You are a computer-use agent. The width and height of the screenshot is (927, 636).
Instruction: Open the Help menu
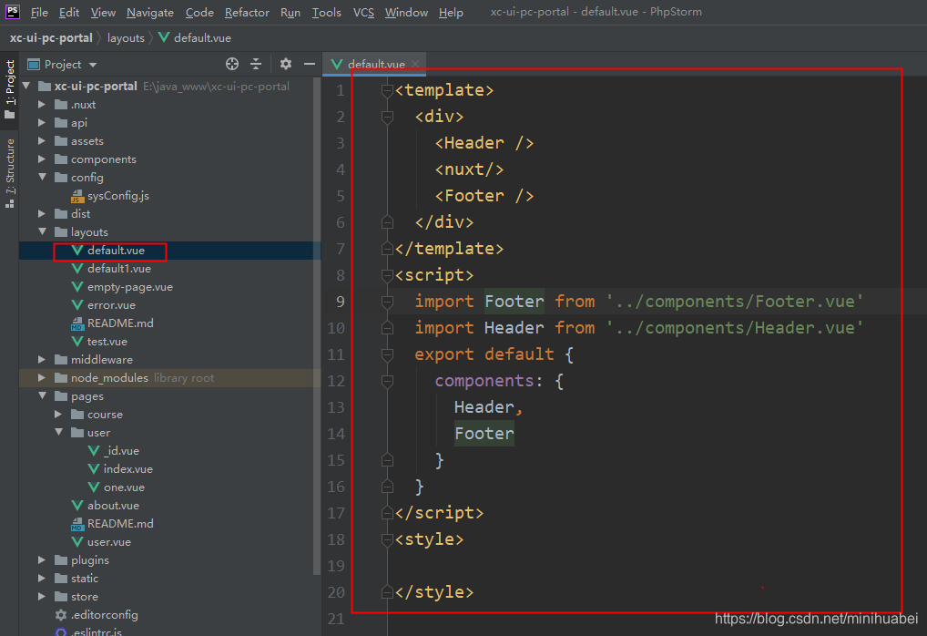click(x=451, y=13)
